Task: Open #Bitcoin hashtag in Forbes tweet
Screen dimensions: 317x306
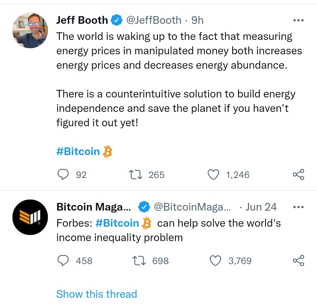Action: point(117,223)
